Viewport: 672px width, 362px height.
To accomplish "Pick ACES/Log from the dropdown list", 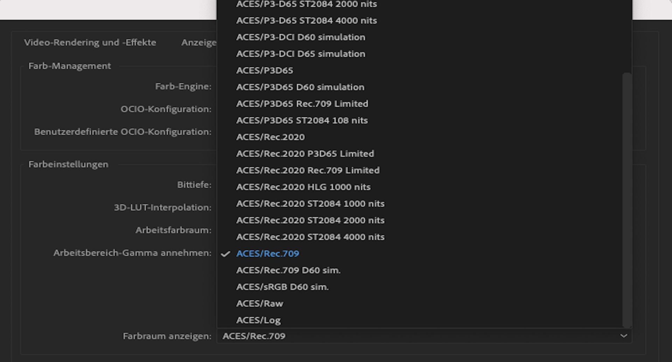I will pos(258,319).
